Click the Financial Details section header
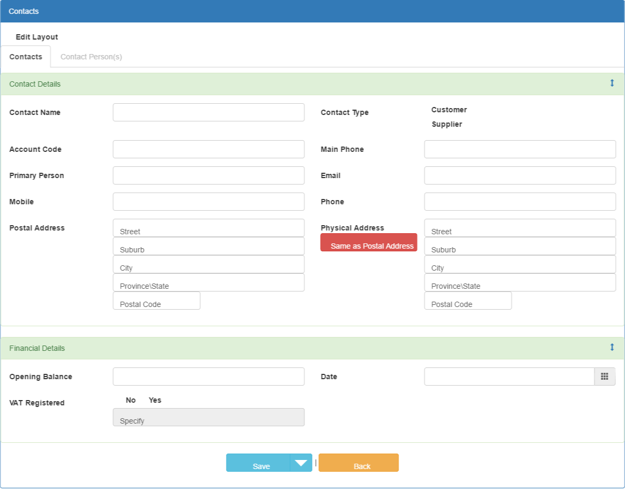The image size is (625, 499). (312, 348)
